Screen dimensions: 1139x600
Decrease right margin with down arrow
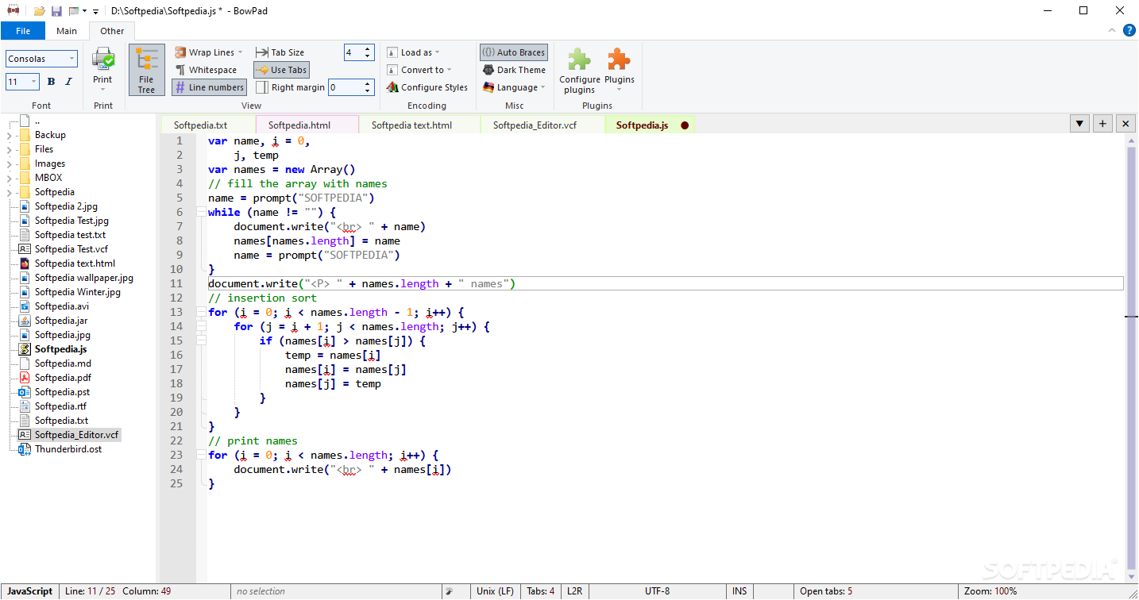[368, 91]
